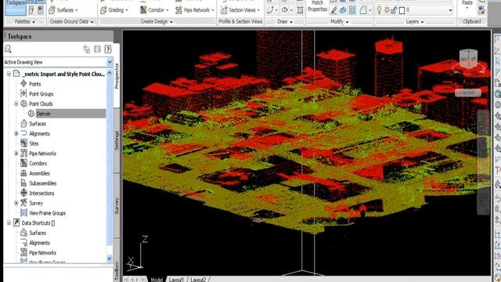This screenshot has height=282, width=501.
Task: Switch to the Prospector tab
Action: (x=117, y=76)
